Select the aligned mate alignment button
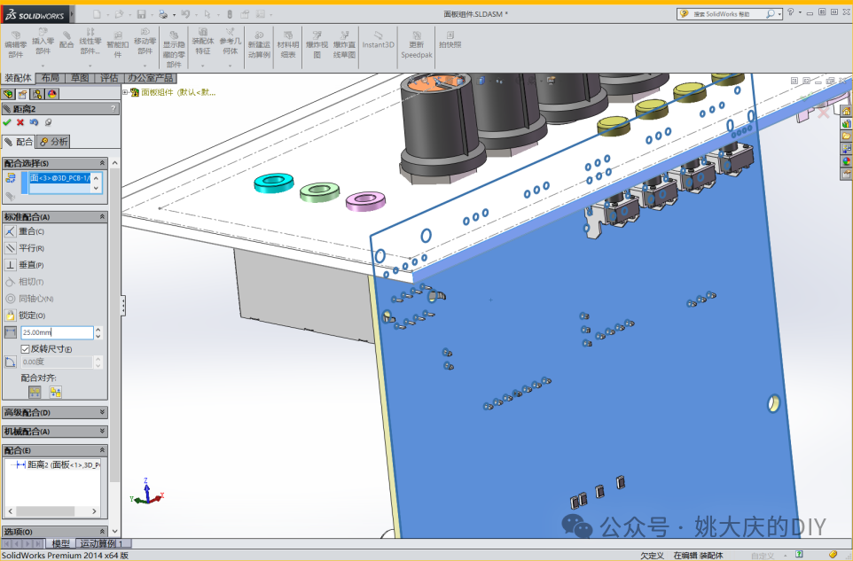The height and width of the screenshot is (561, 853). click(35, 392)
